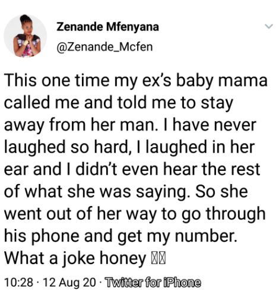The height and width of the screenshot is (295, 276).
Task: Open the Twitter for iPhone source link
Action: click(153, 282)
